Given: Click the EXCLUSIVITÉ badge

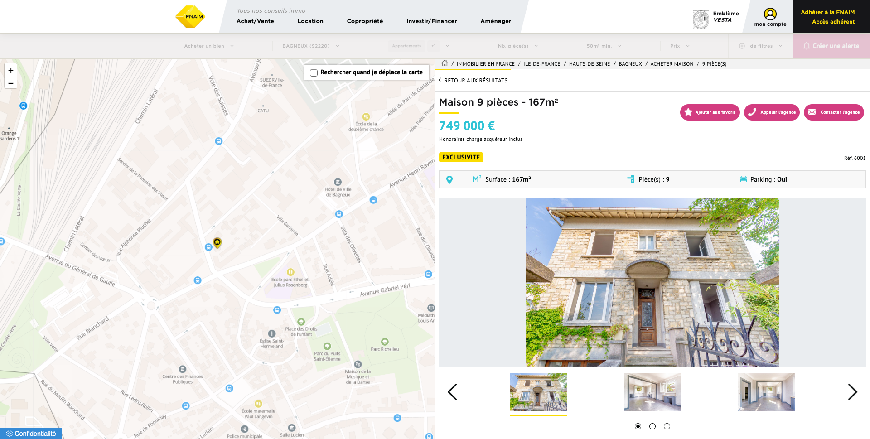Looking at the screenshot, I should pyautogui.click(x=461, y=157).
